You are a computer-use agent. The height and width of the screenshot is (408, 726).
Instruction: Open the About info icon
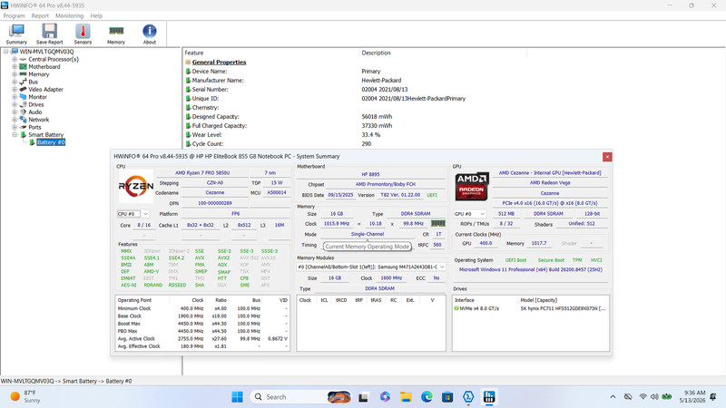[x=149, y=34]
